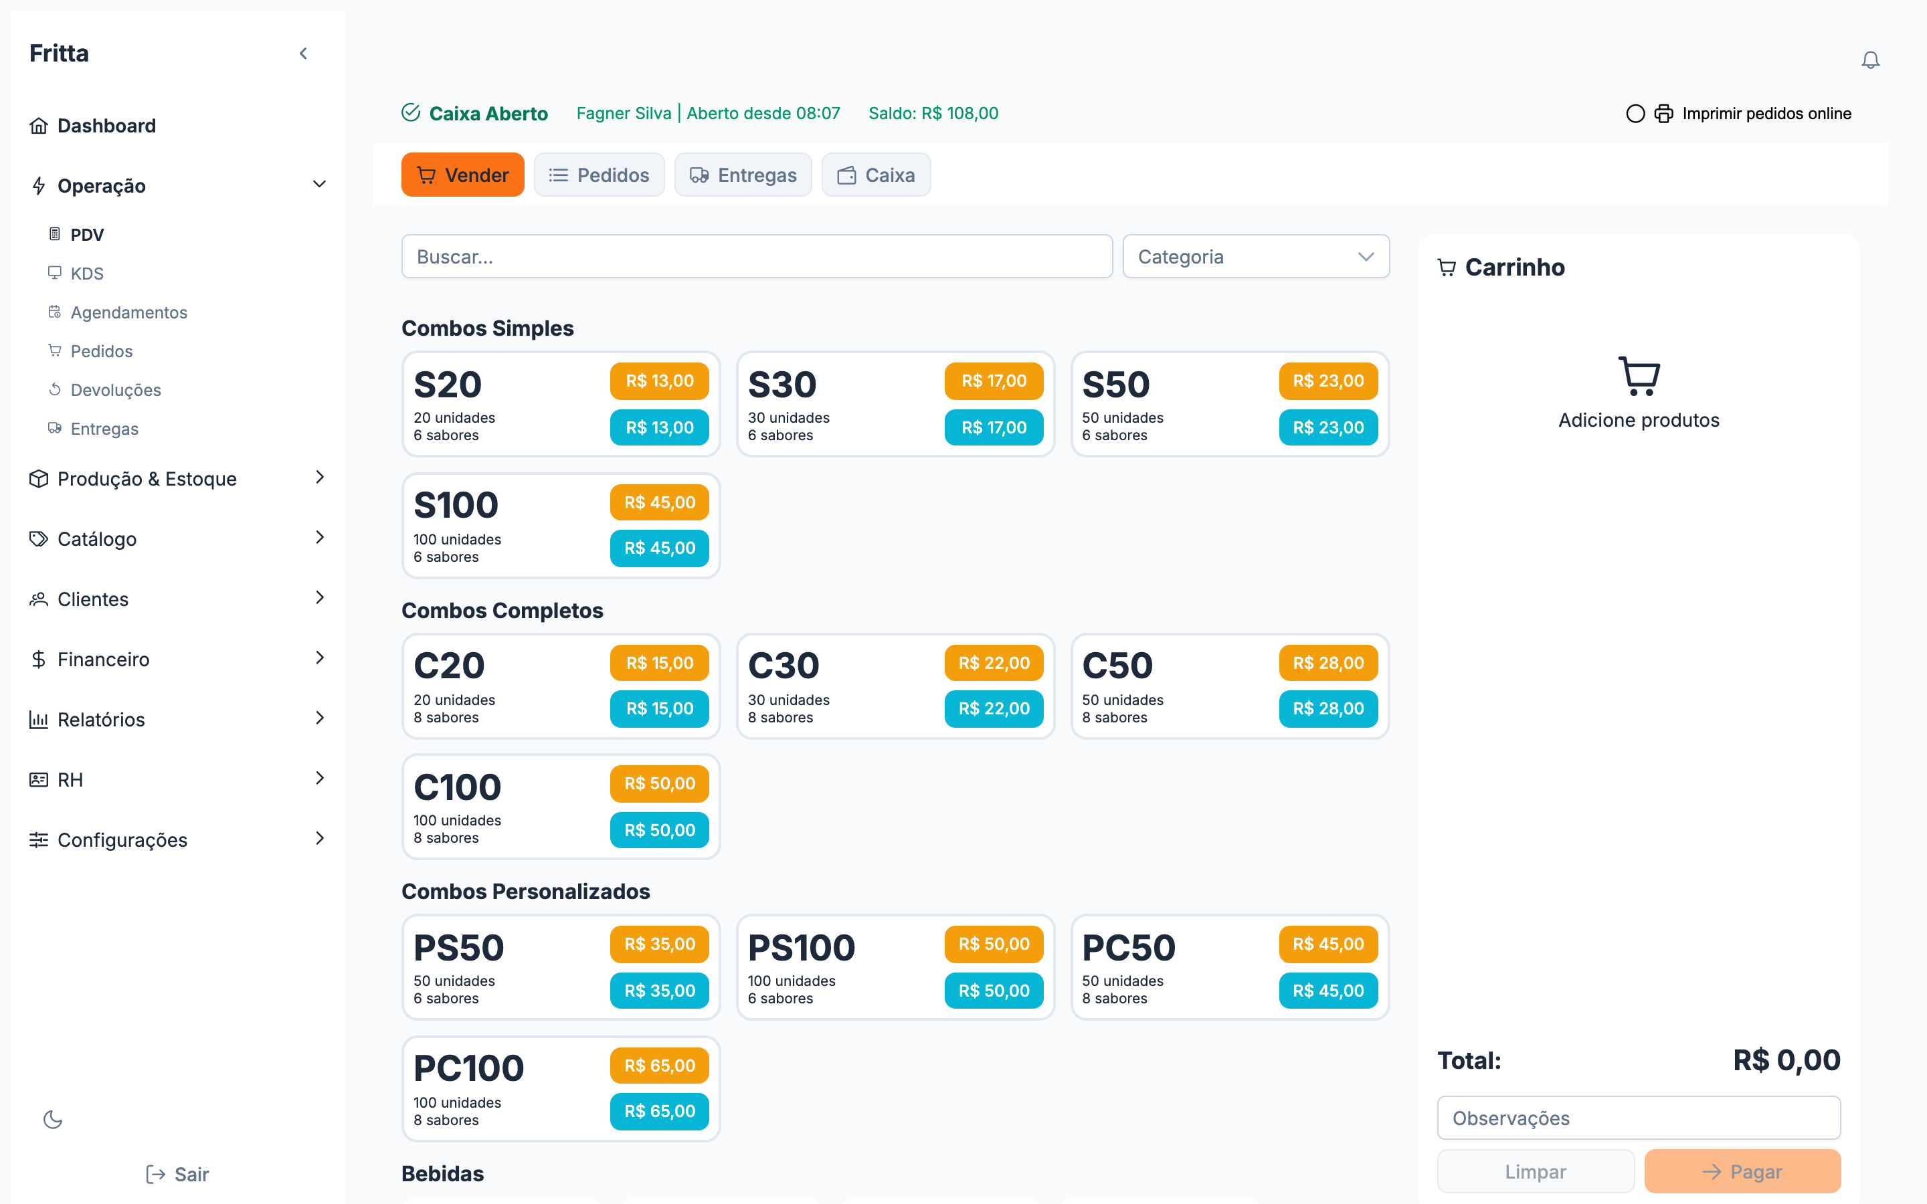
Task: Open the Caixa tab
Action: pyautogui.click(x=876, y=175)
